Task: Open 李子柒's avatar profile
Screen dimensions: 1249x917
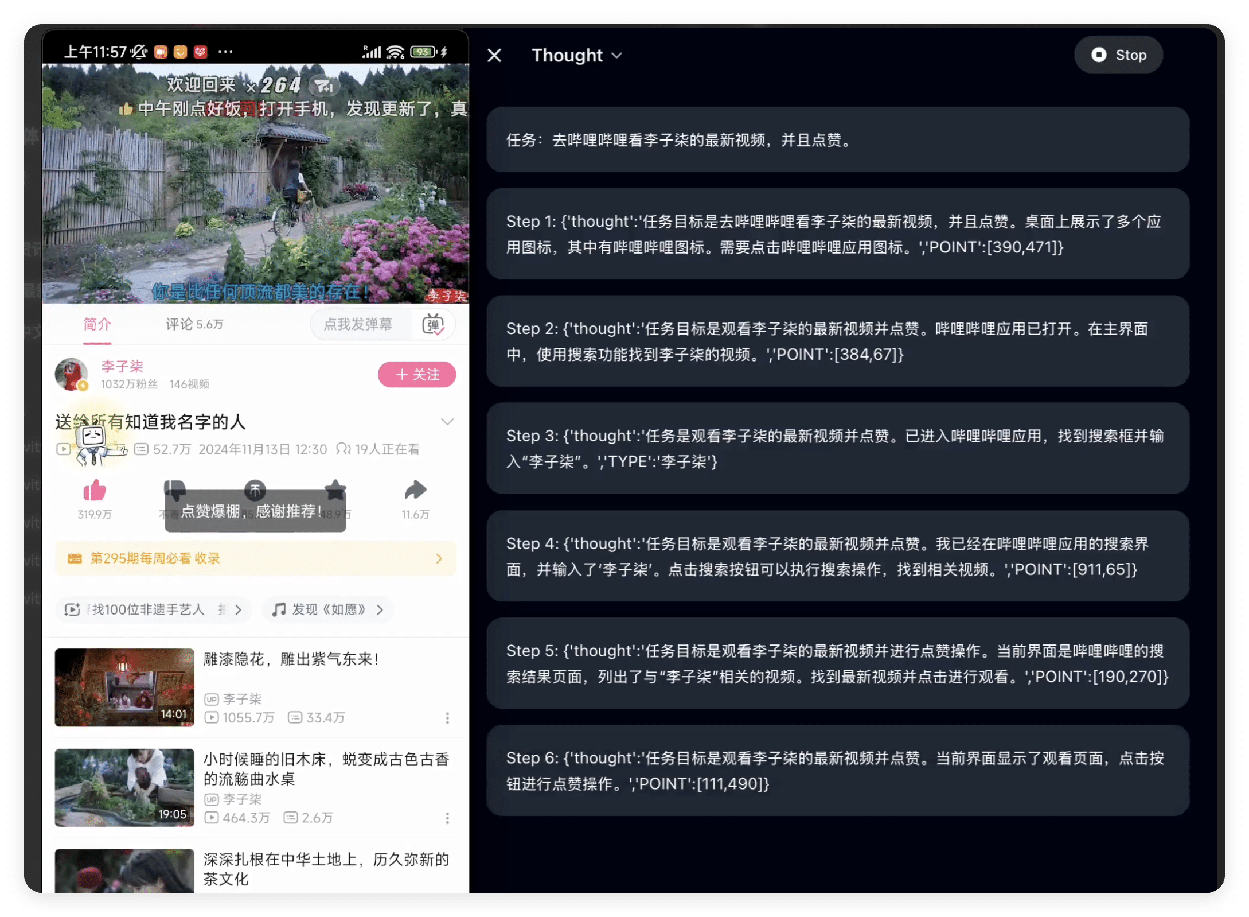Action: click(x=71, y=374)
